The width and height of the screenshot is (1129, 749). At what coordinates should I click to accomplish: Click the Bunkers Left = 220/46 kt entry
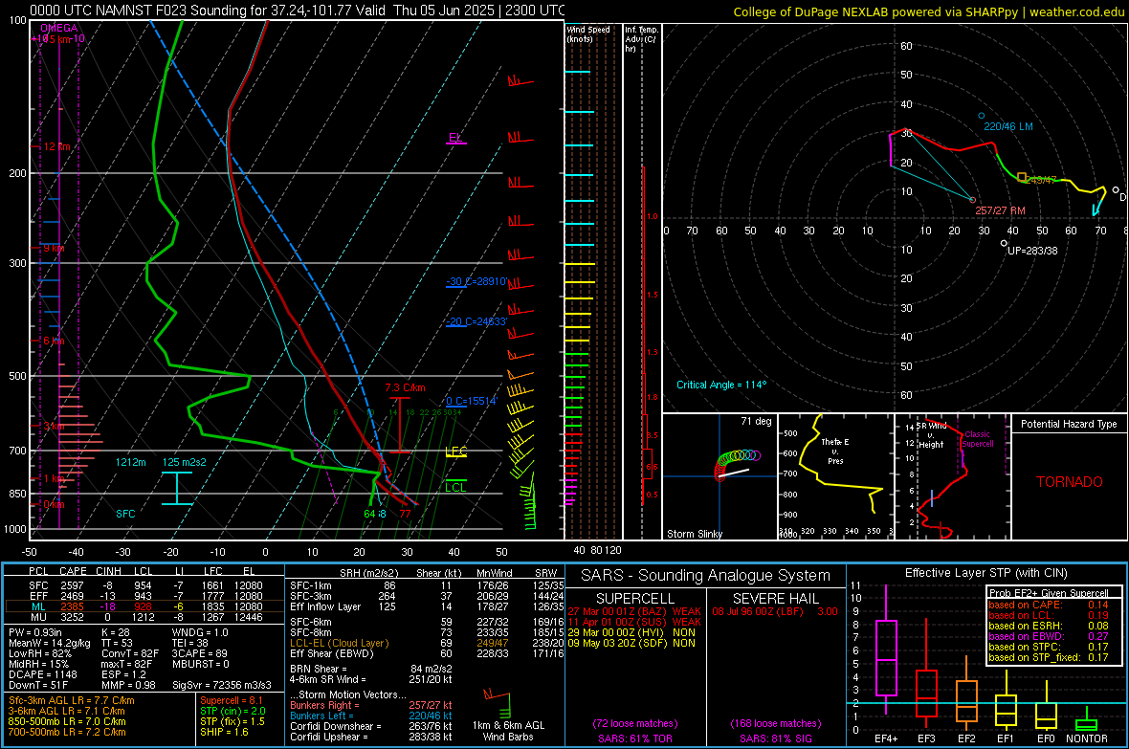pos(371,716)
